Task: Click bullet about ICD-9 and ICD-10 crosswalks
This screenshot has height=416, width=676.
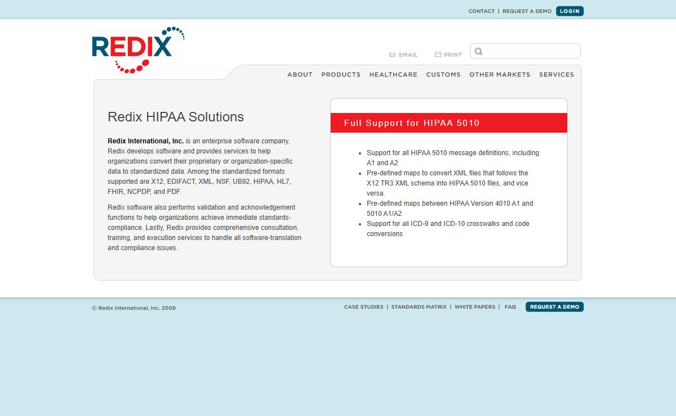Action: click(x=448, y=229)
